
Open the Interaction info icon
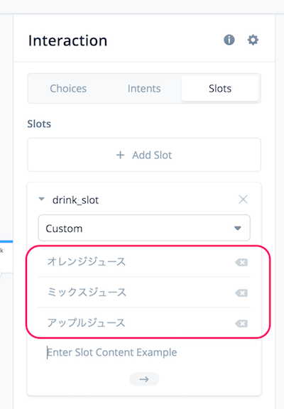pyautogui.click(x=229, y=40)
